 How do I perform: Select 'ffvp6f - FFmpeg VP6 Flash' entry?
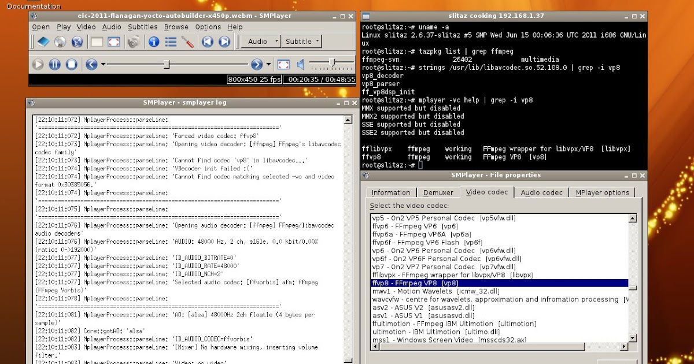499,243
